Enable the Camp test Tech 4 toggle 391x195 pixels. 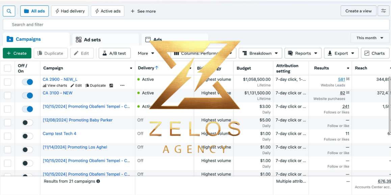click(x=27, y=136)
